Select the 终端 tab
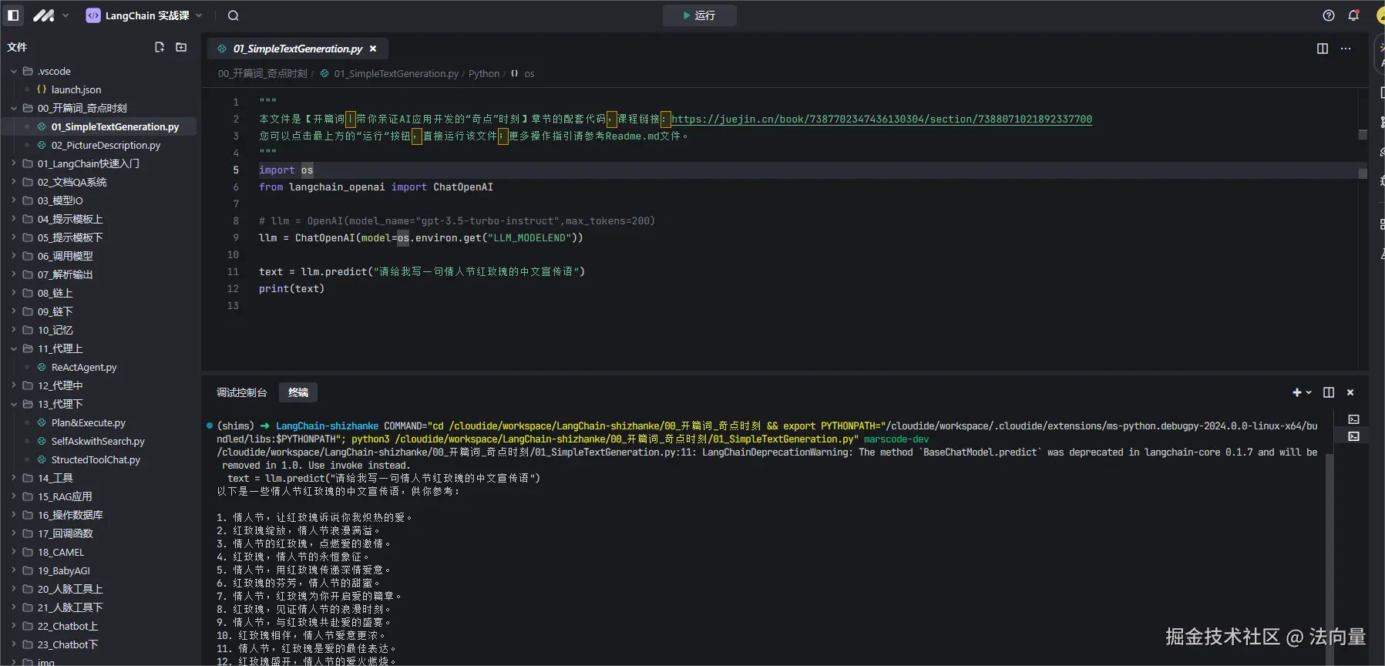1385x666 pixels. [x=298, y=392]
